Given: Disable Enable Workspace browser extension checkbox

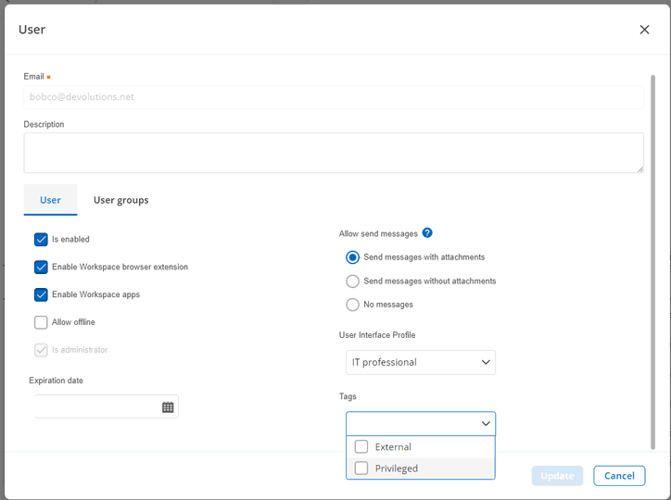Looking at the screenshot, I should [41, 267].
